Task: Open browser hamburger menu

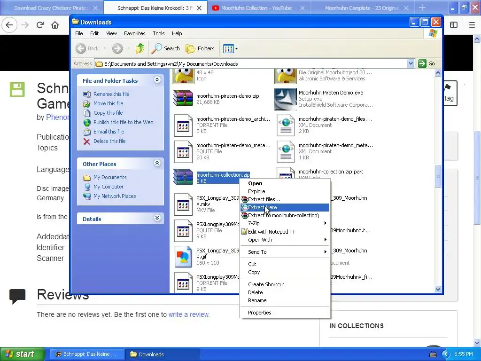Action: pos(472,25)
